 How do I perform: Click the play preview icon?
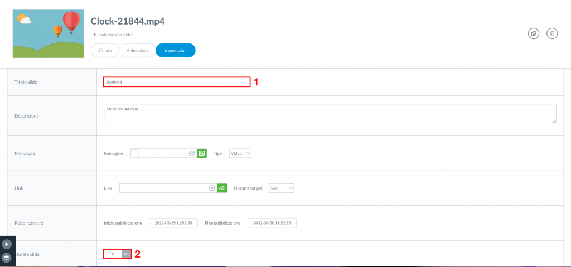click(7, 244)
